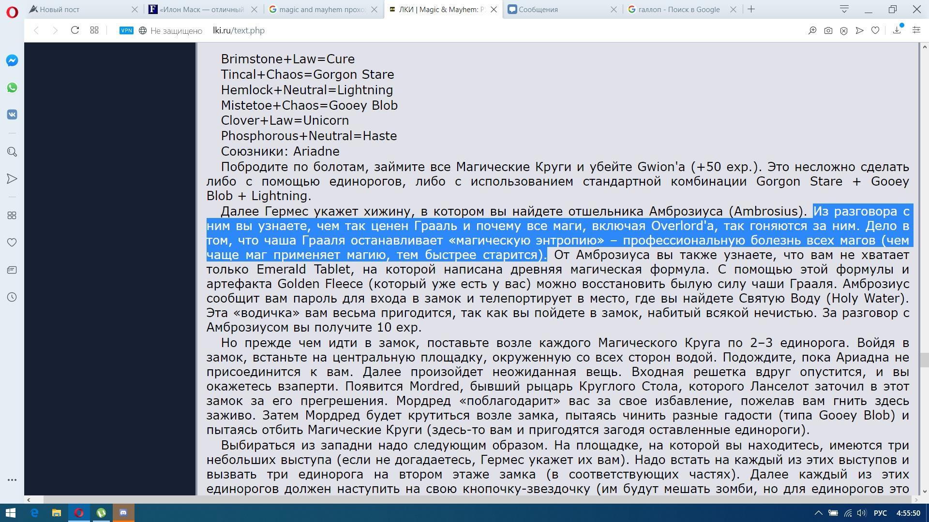Image resolution: width=929 pixels, height=522 pixels.
Task: Expand hidden system tray icons
Action: tap(818, 513)
